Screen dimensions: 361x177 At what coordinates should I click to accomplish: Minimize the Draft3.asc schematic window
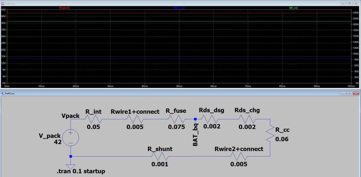(x=343, y=93)
